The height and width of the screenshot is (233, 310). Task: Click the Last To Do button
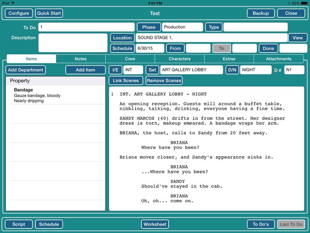[291, 224]
